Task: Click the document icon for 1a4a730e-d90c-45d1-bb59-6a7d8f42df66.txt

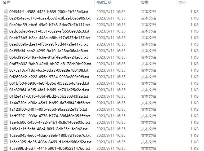Action: pyautogui.click(x=6, y=103)
